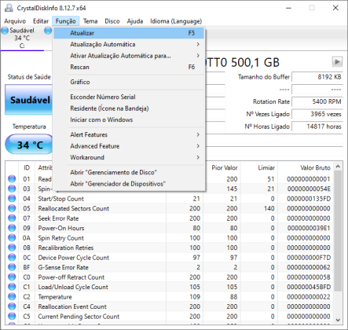Screen dimensions: 348x330
Task: Open the Arquivo menu
Action: 15,21
